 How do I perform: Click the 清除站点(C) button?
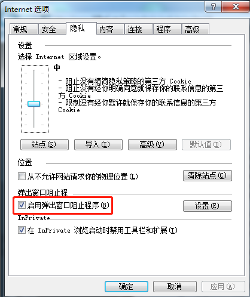(x=208, y=175)
